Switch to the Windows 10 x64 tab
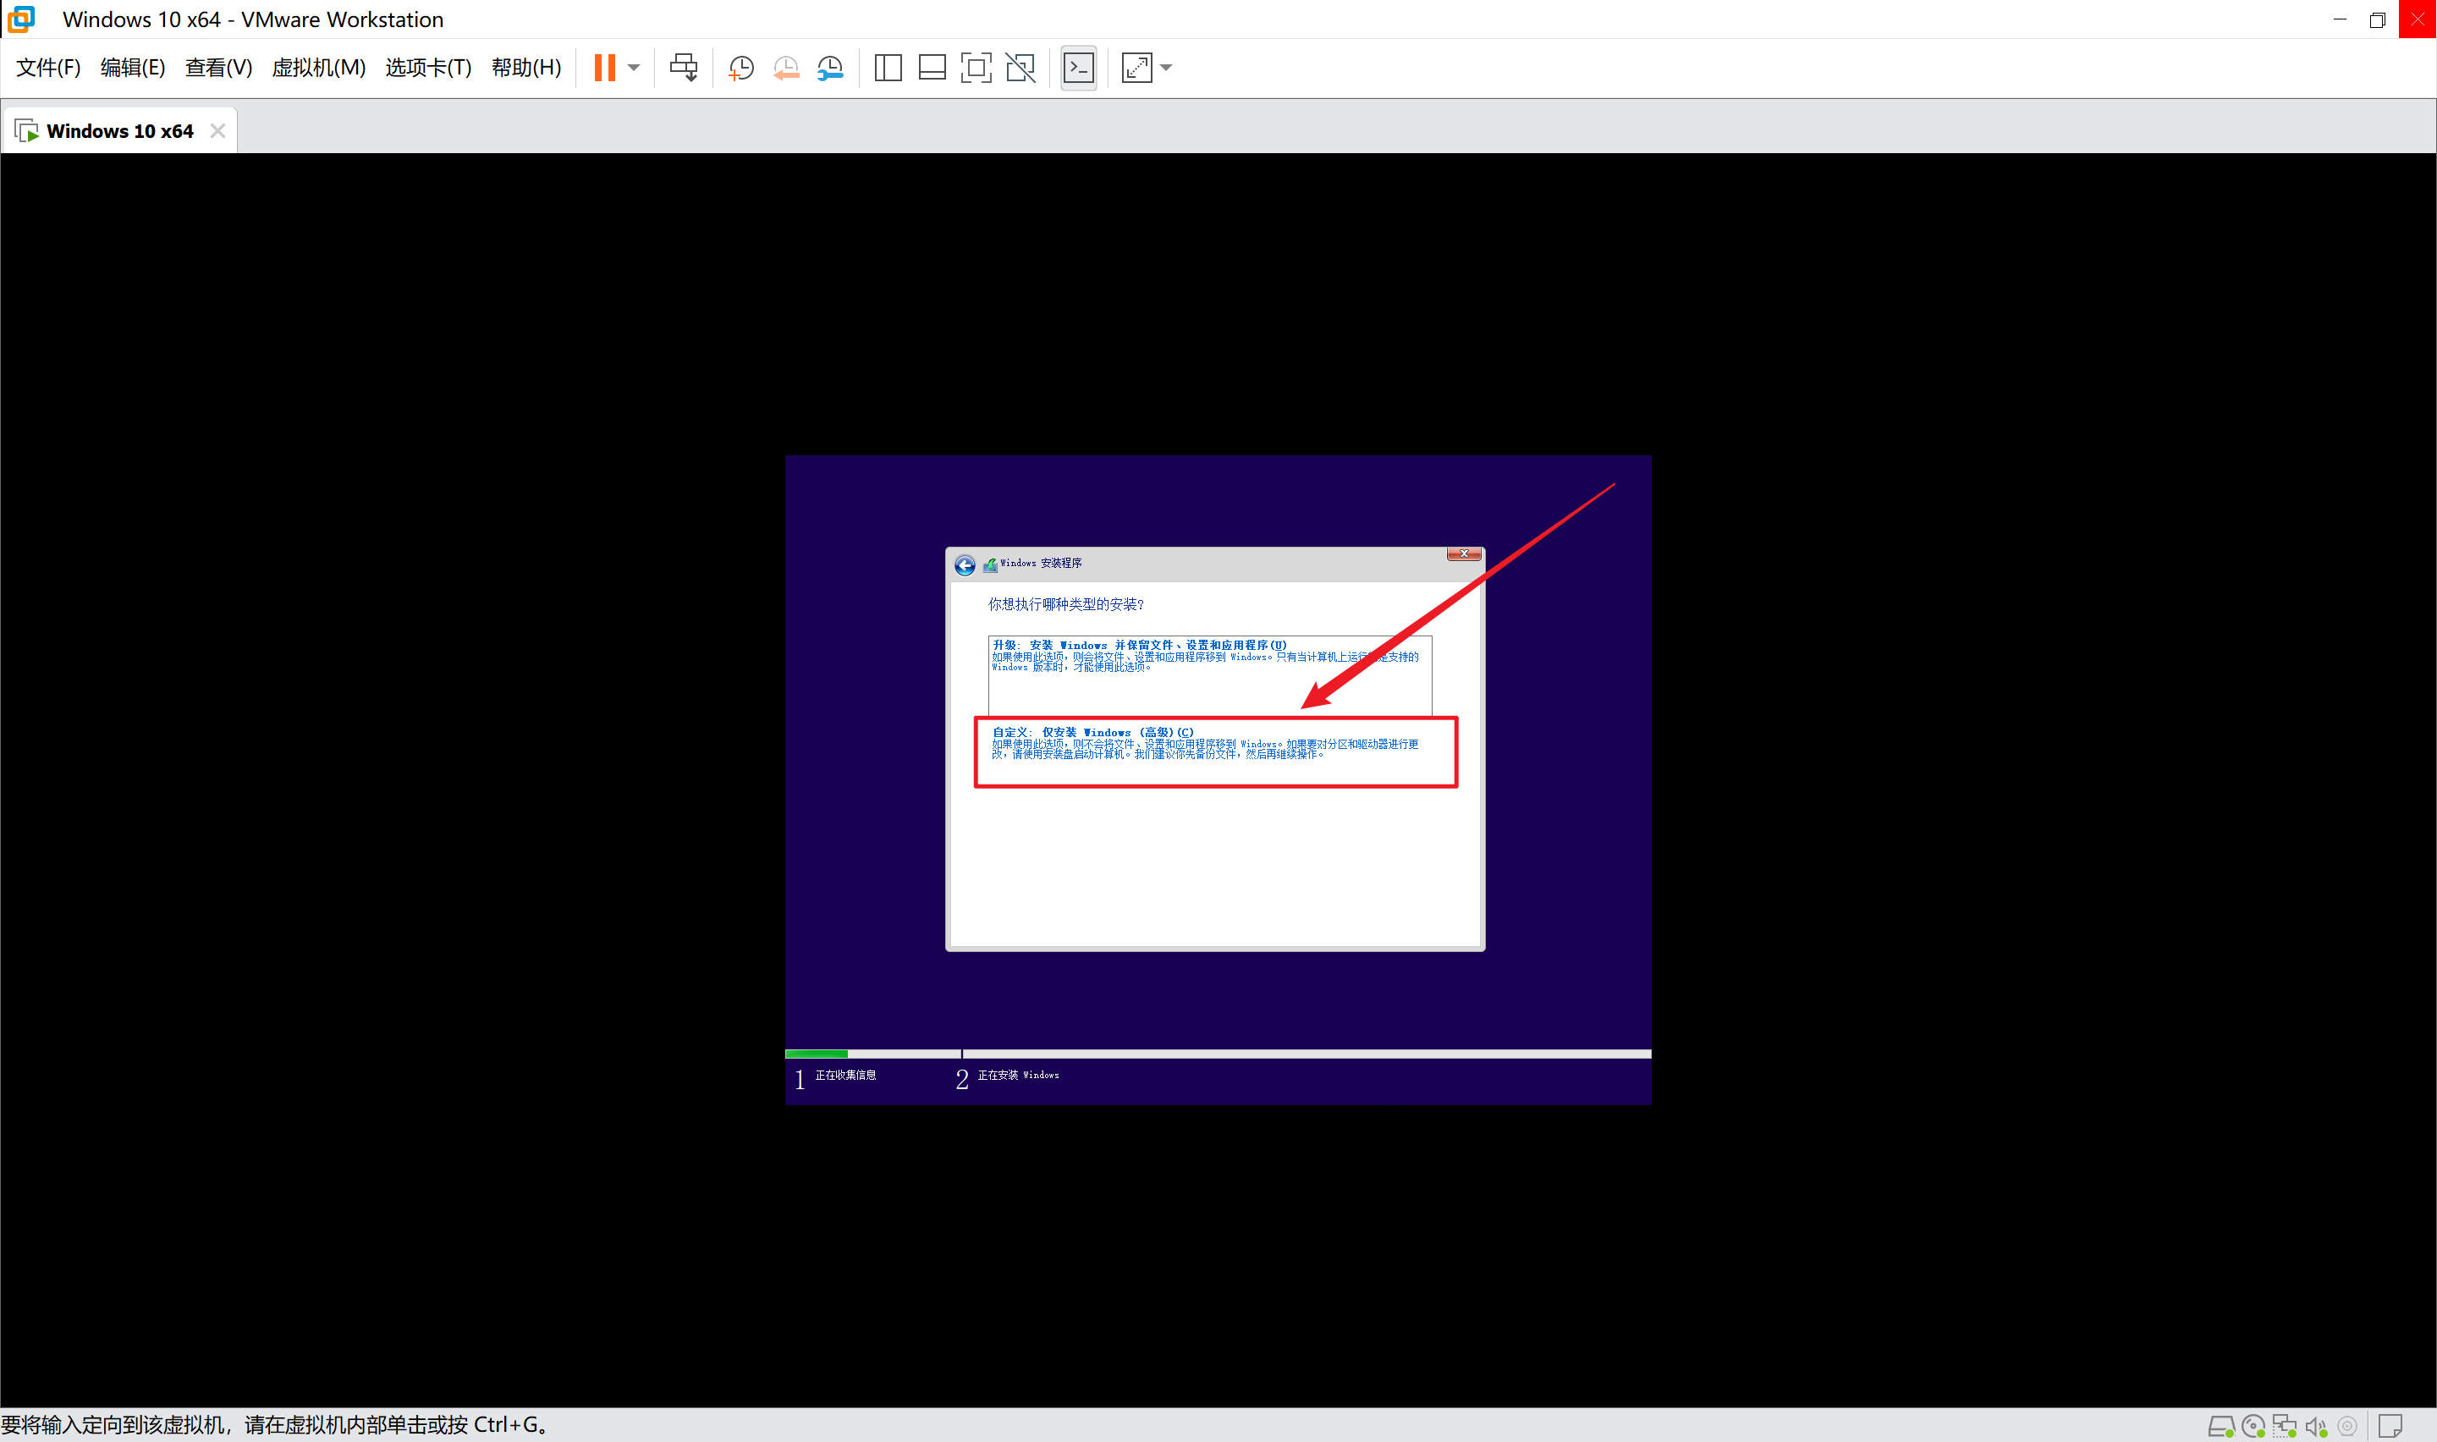2437x1442 pixels. 119,130
